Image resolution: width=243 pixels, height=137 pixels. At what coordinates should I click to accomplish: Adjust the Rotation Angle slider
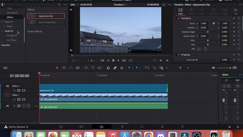pos(208,32)
